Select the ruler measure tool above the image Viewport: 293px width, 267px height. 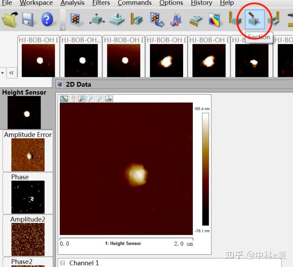64,99
